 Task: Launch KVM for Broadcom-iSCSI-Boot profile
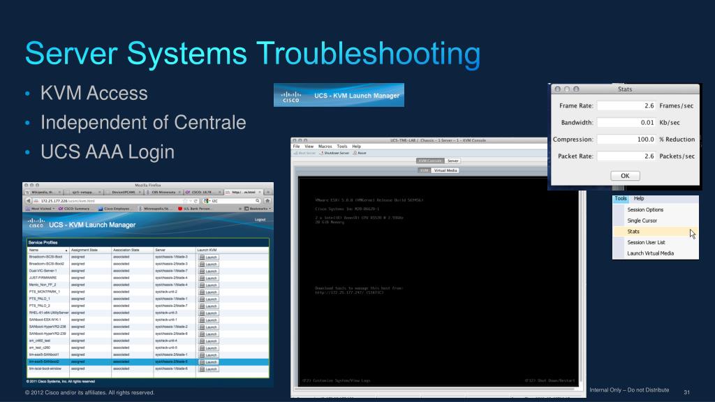click(208, 257)
